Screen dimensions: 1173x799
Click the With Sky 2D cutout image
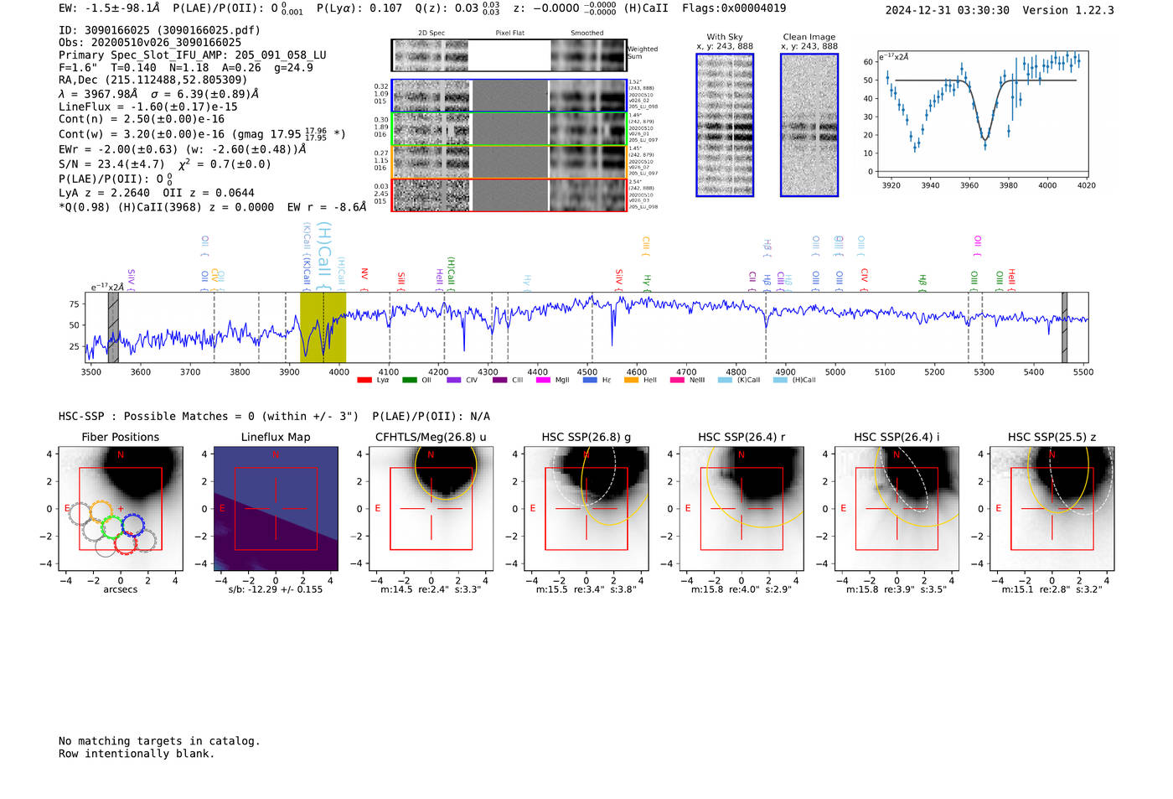pos(725,125)
